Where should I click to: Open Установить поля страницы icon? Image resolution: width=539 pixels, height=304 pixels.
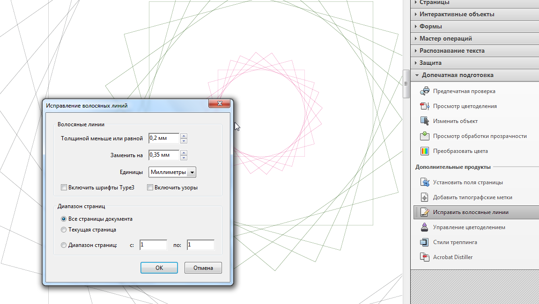tap(425, 182)
